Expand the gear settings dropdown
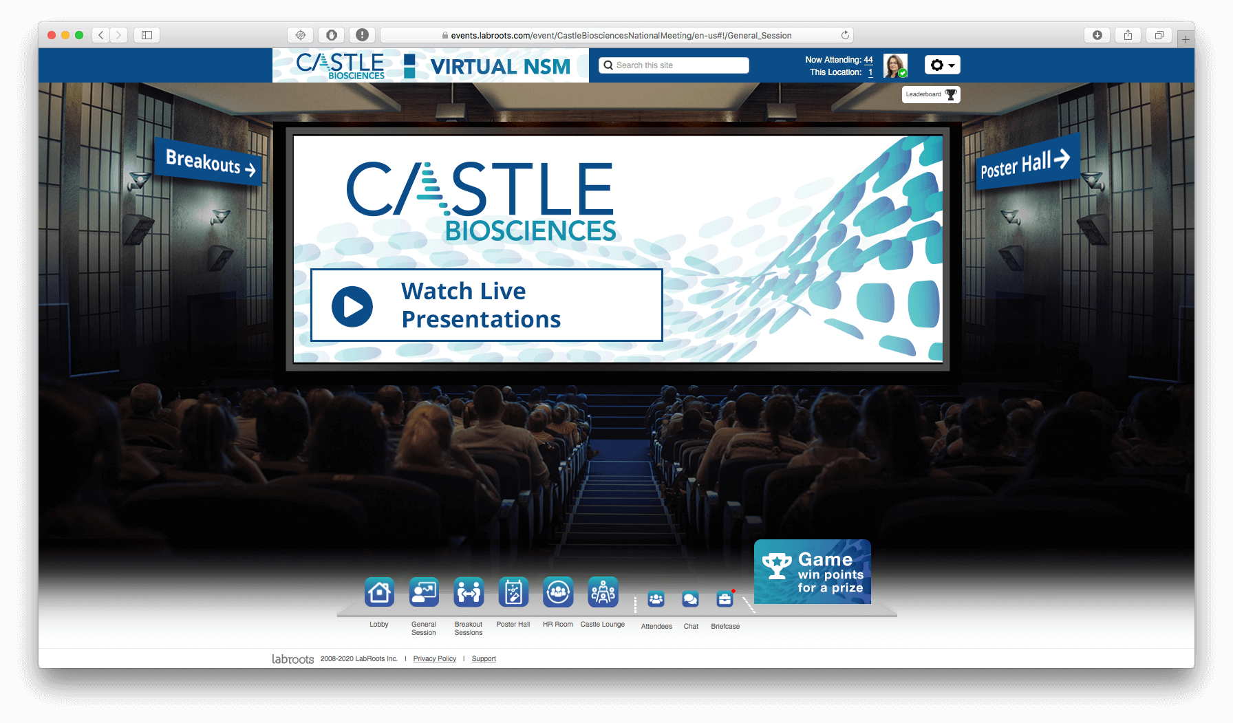 (x=943, y=65)
